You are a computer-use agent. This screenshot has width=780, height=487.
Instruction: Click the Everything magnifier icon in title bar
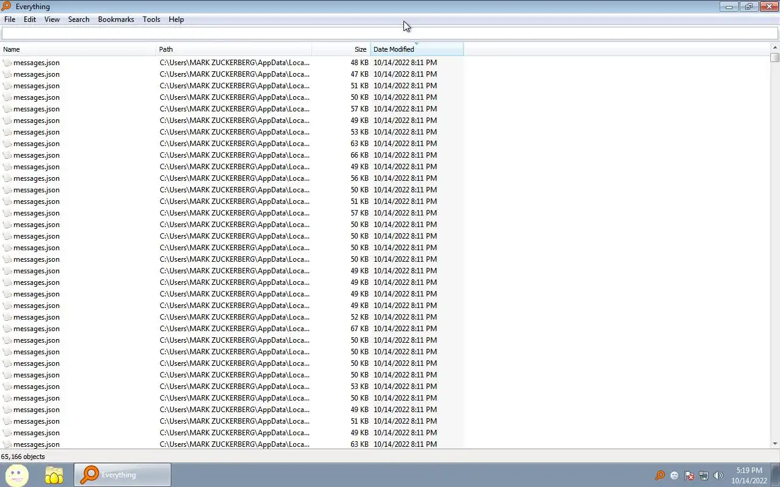pyautogui.click(x=5, y=6)
